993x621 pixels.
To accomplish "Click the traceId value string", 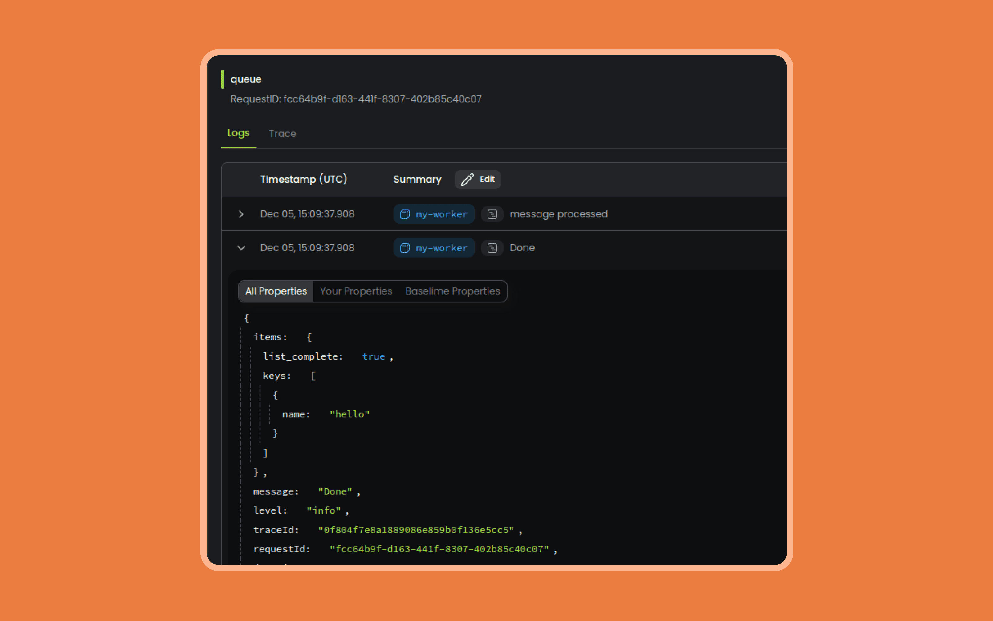I will tap(416, 530).
